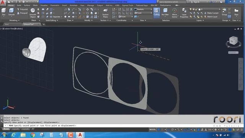Screen dimensions: 245x138
Task: Open the Home ribbon tab
Action: [11, 5]
